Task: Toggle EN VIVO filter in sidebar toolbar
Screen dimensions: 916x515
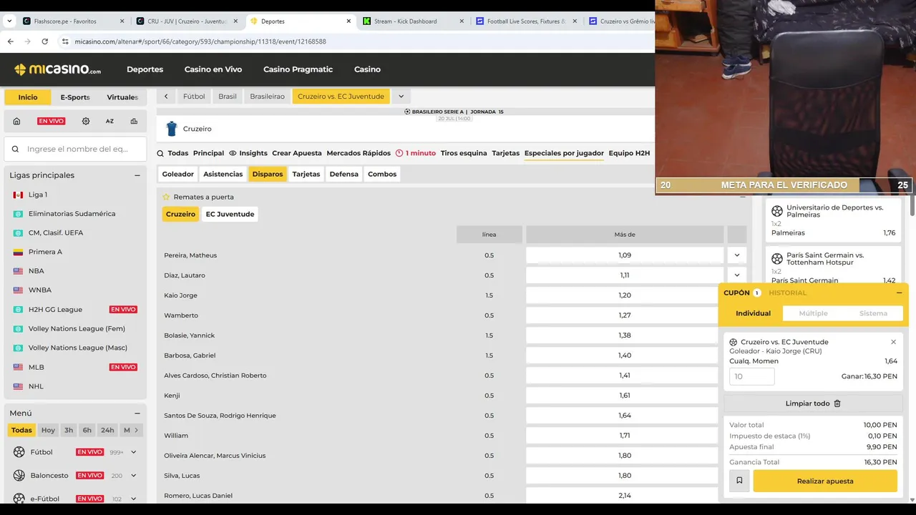Action: coord(51,121)
